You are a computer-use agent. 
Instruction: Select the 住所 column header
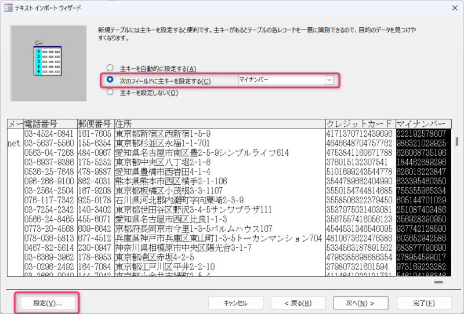220,124
